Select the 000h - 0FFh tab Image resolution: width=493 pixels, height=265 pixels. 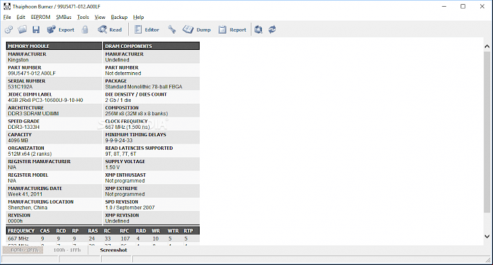click(x=24, y=250)
